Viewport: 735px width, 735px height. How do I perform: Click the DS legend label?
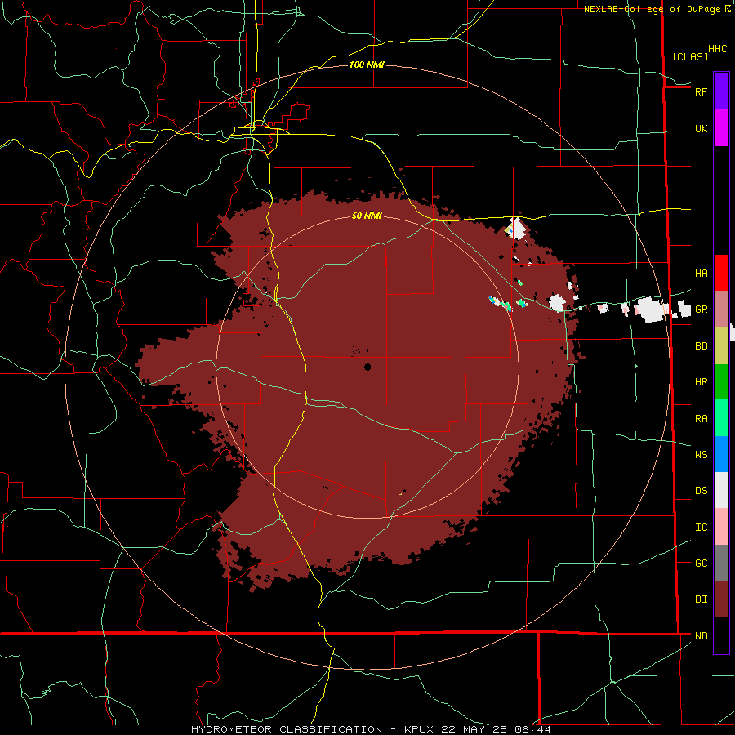tap(701, 490)
